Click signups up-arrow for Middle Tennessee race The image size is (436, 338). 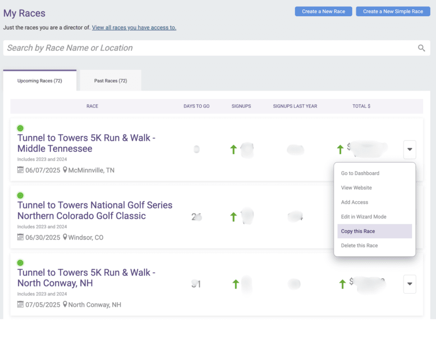(233, 149)
